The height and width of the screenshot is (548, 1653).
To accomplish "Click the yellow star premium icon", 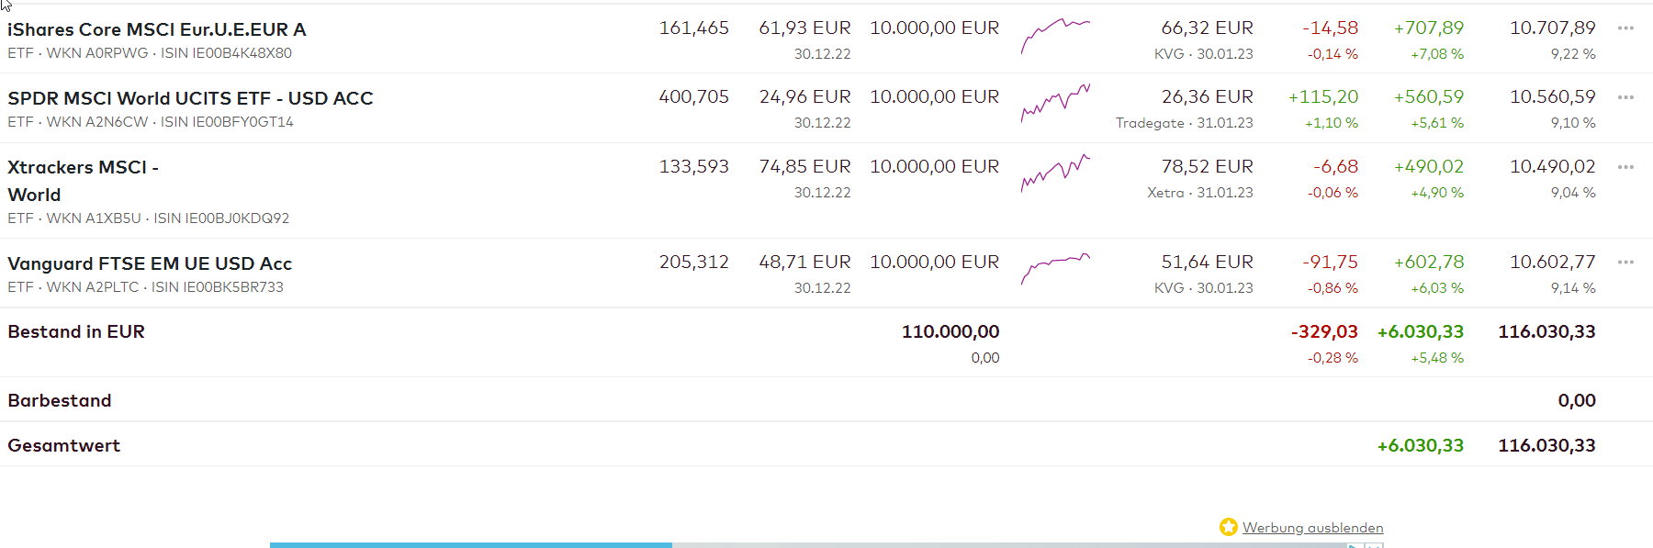I will pos(1228,527).
